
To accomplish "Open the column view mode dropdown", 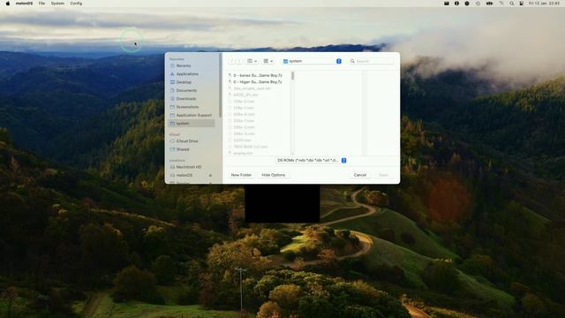I will [252, 61].
